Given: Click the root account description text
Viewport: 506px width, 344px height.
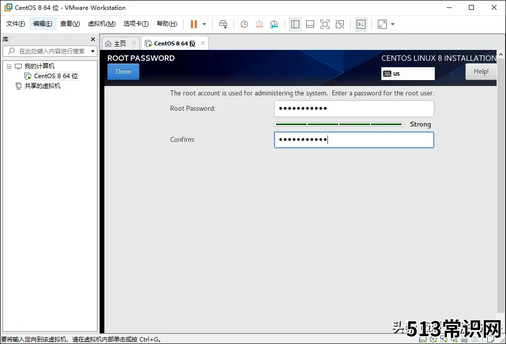Looking at the screenshot, I should pos(302,93).
